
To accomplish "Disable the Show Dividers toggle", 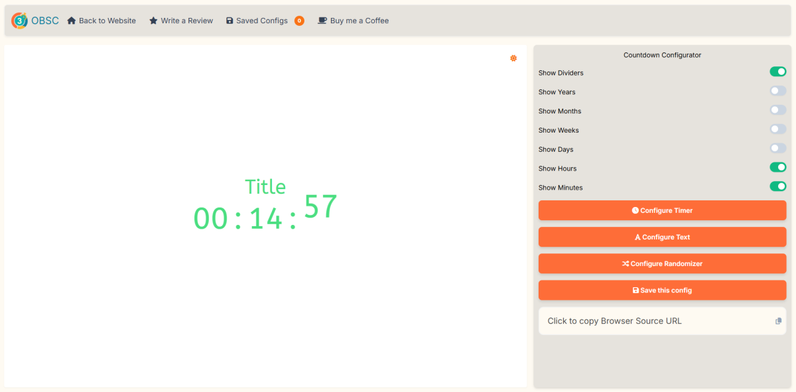I will tap(777, 72).
